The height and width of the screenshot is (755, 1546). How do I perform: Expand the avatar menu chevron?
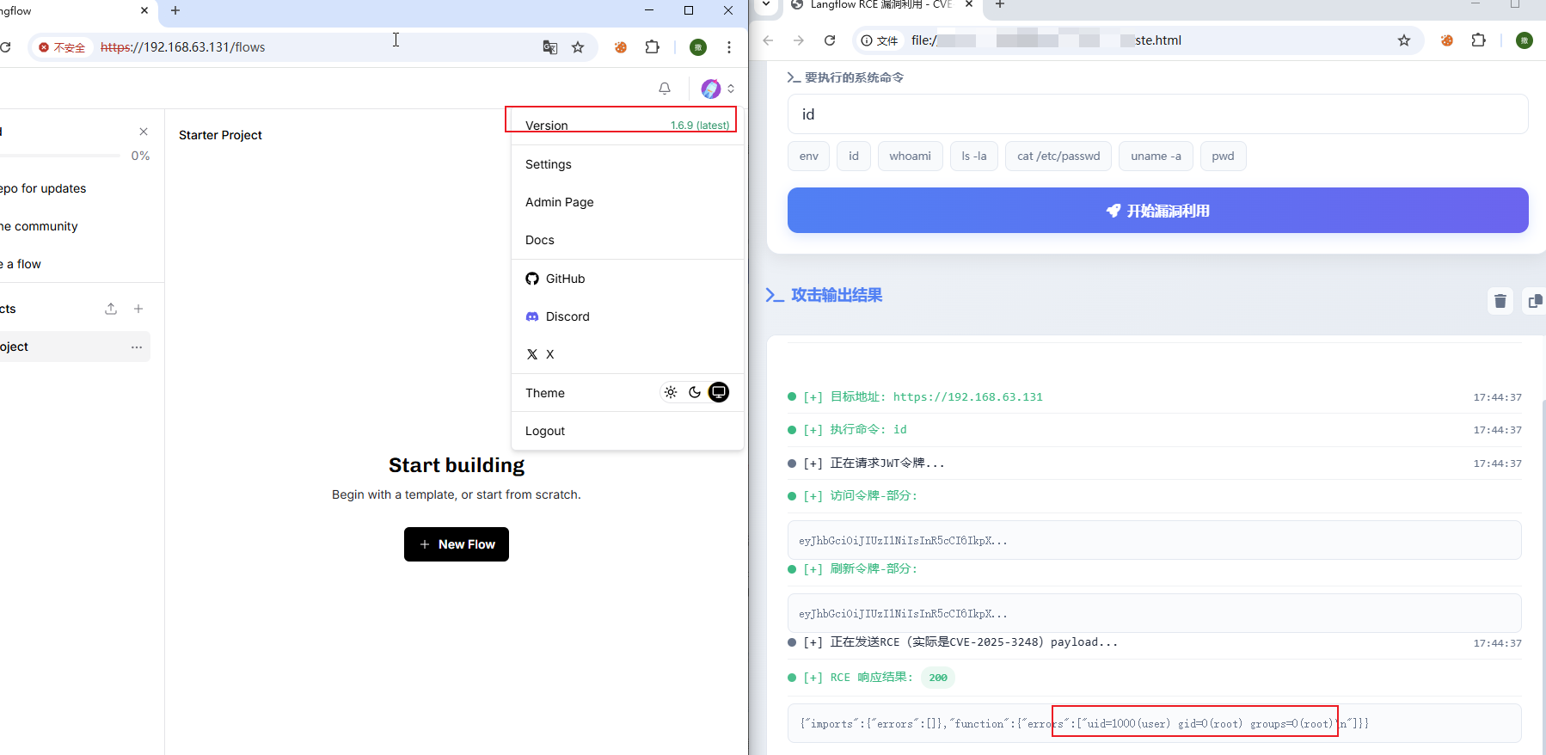click(731, 89)
